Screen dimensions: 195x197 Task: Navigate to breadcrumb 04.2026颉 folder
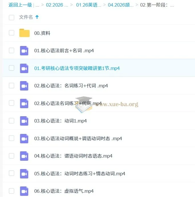(x=121, y=5)
